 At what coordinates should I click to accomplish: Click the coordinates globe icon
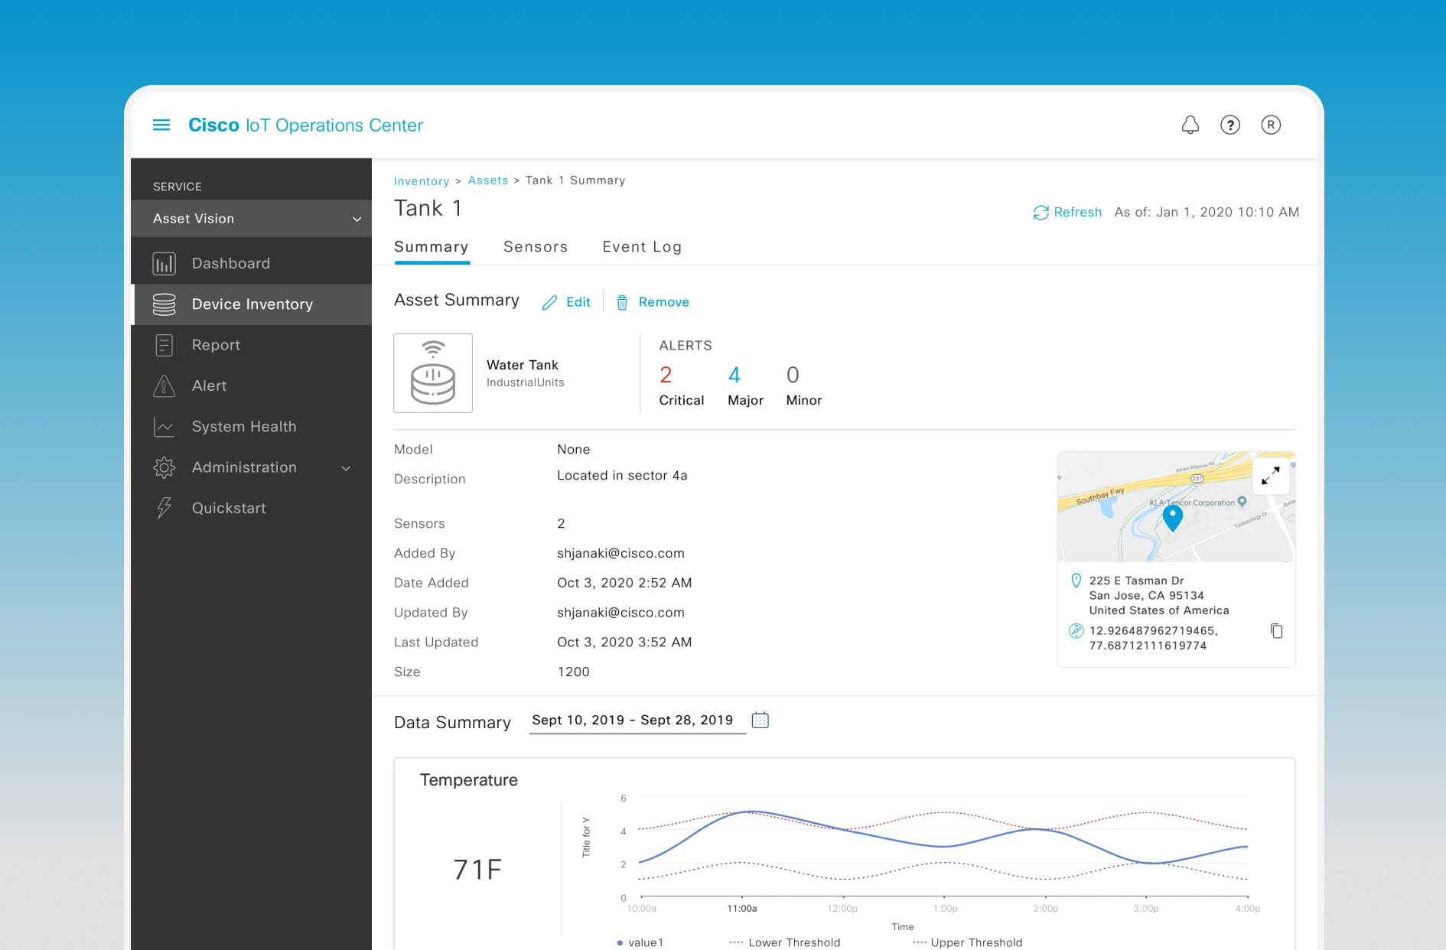point(1076,631)
